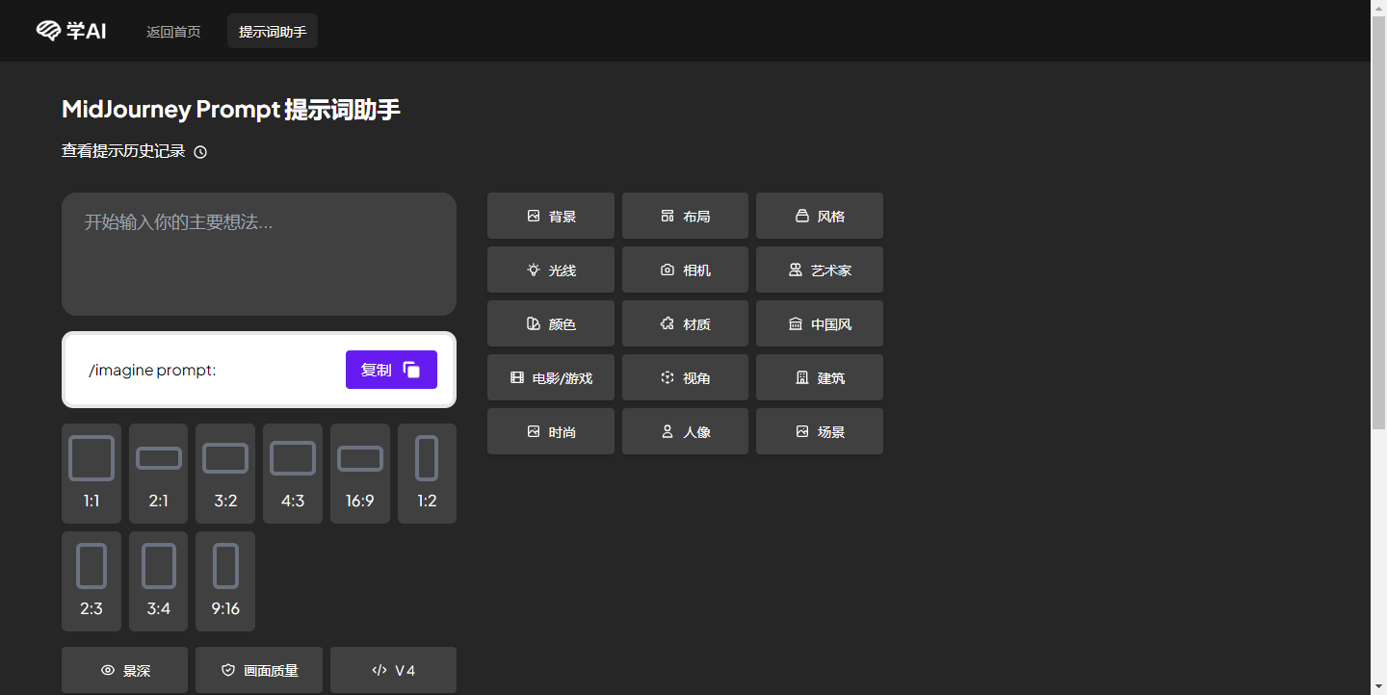Open the 材质 material category
This screenshot has height=695, width=1387.
685,323
